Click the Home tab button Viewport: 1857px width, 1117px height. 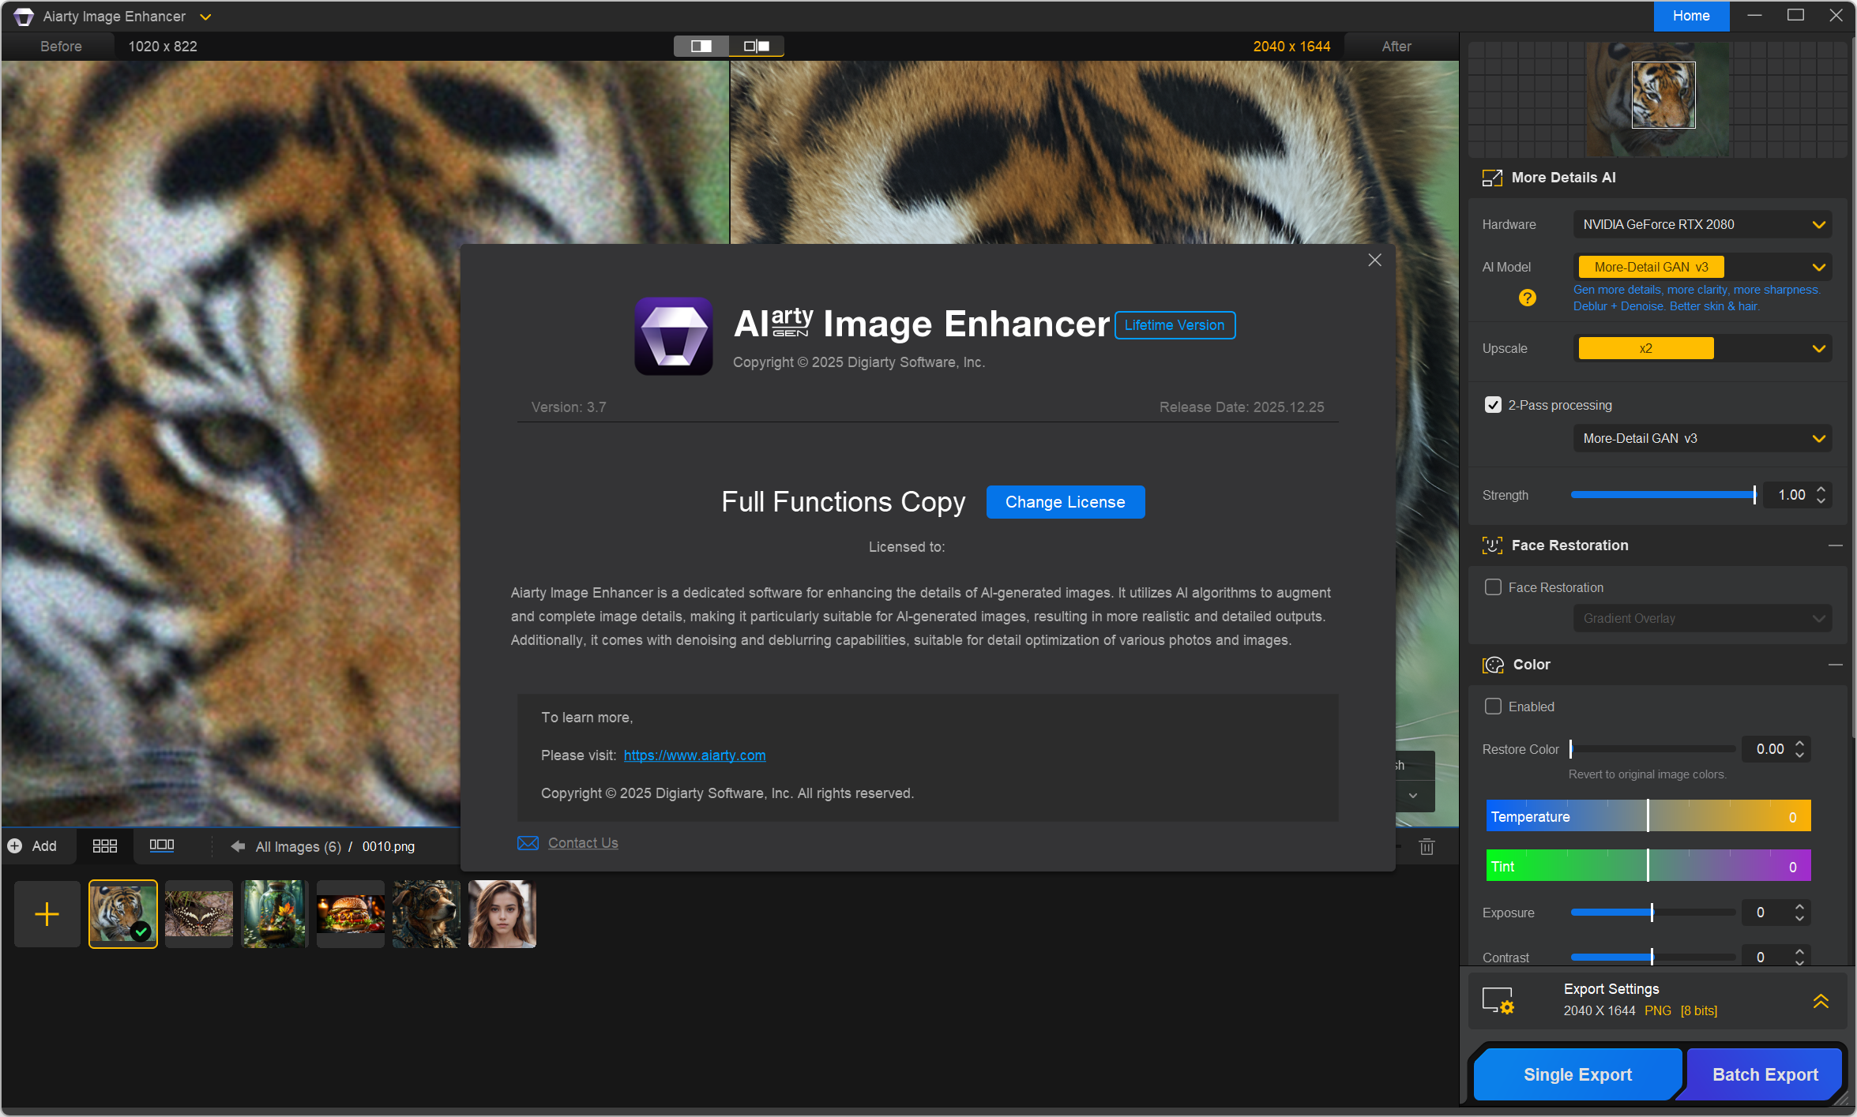(1691, 16)
